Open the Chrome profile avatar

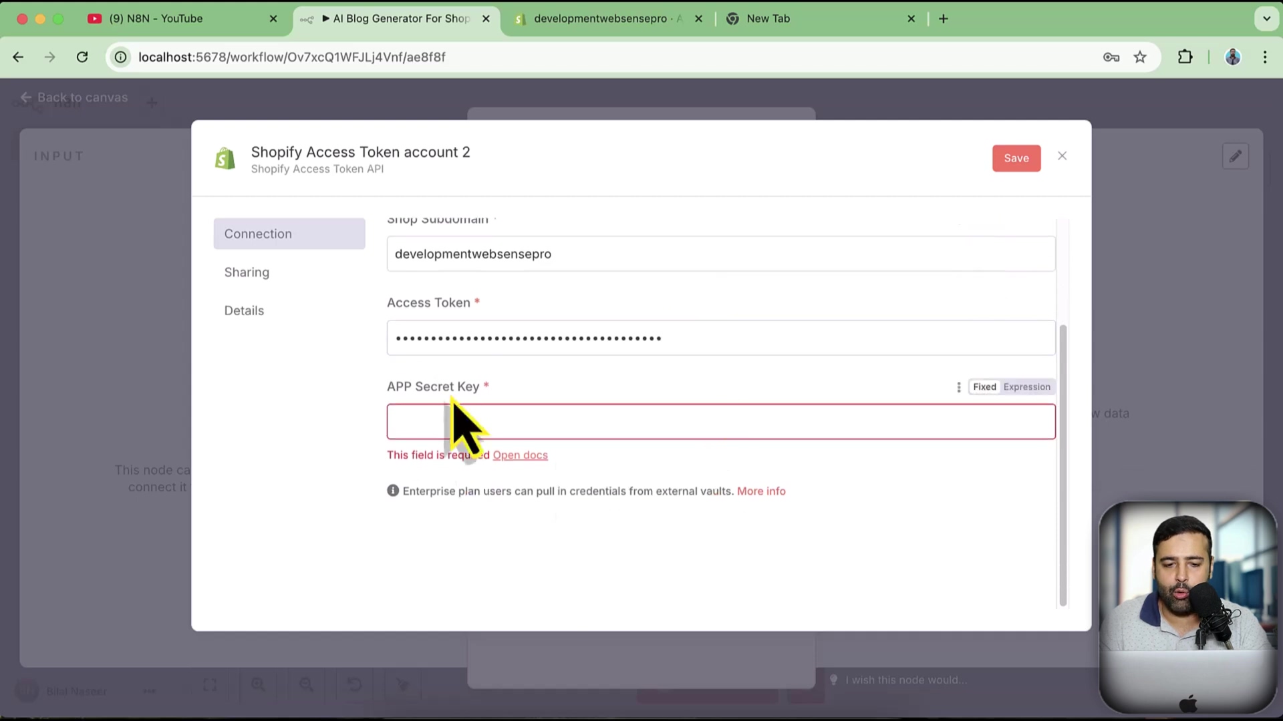[x=1233, y=57]
